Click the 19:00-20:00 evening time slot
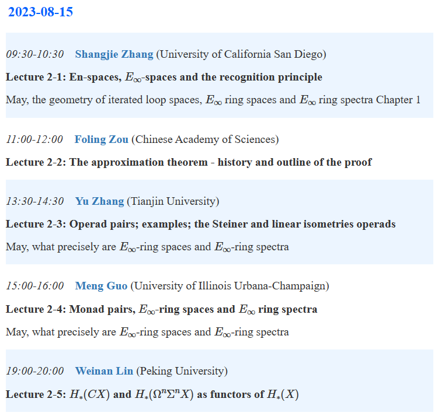 coord(34,371)
